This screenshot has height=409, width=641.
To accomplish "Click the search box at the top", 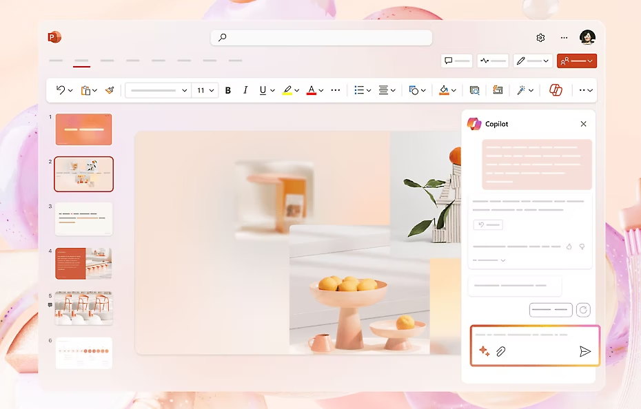I will pyautogui.click(x=321, y=38).
